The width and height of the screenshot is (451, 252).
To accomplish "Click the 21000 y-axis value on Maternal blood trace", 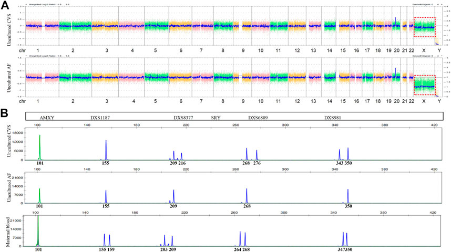I will [17, 220].
